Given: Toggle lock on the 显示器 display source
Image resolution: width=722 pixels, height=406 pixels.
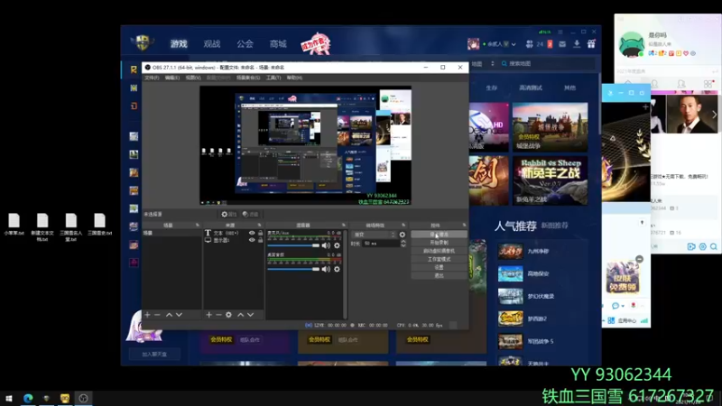Looking at the screenshot, I should 260,240.
